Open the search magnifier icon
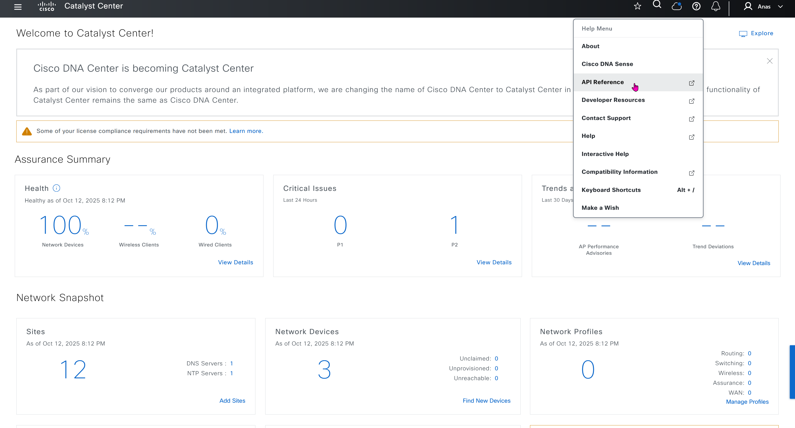The width and height of the screenshot is (795, 428). coord(657,5)
